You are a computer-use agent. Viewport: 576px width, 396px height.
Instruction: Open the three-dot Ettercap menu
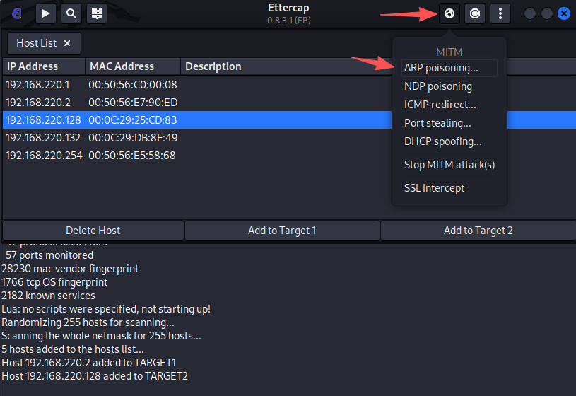point(500,13)
